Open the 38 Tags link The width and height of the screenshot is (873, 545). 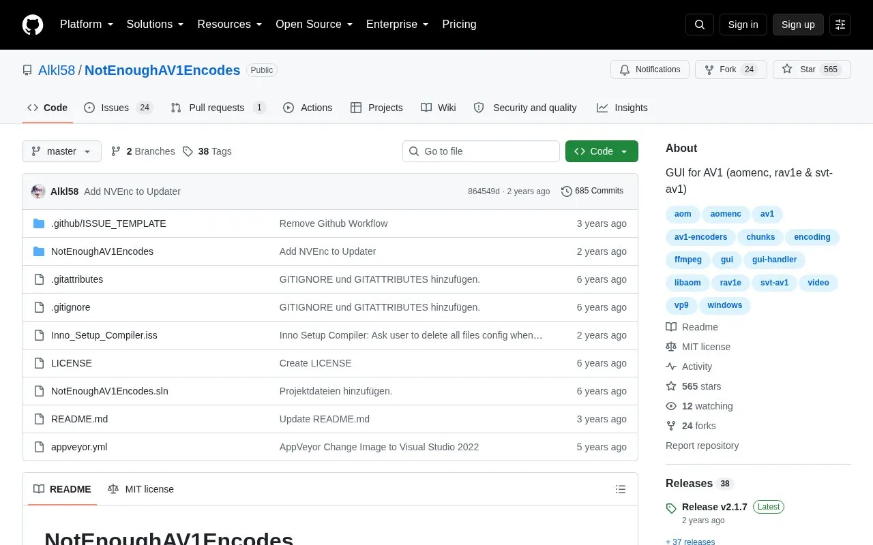pos(207,151)
